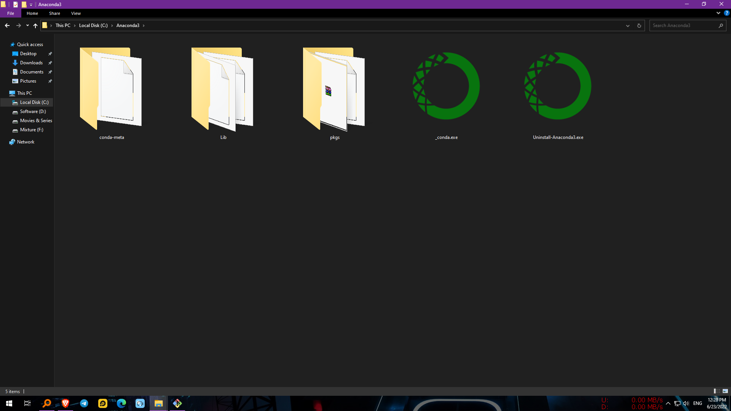The image size is (731, 411).
Task: Click the Up one level arrow
Action: click(x=35, y=25)
